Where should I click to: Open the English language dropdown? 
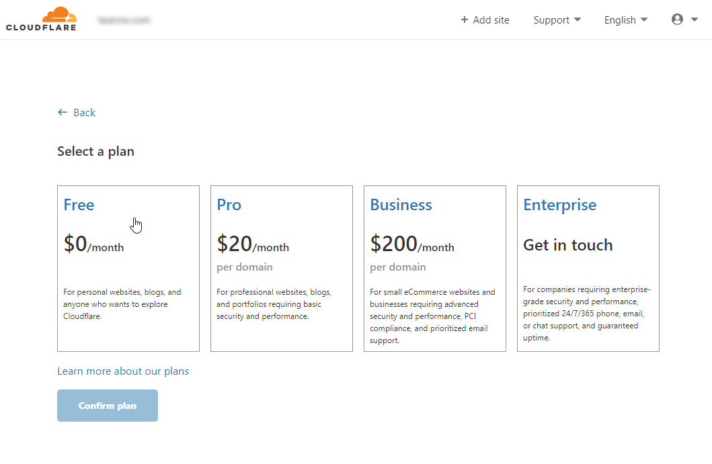pos(626,20)
